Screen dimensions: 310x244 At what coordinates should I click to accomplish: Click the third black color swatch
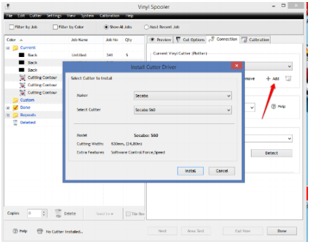[22, 70]
